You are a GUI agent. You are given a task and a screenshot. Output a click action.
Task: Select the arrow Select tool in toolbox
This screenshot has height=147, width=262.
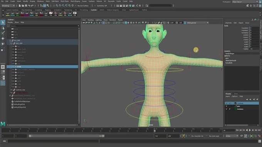[x=3, y=22]
